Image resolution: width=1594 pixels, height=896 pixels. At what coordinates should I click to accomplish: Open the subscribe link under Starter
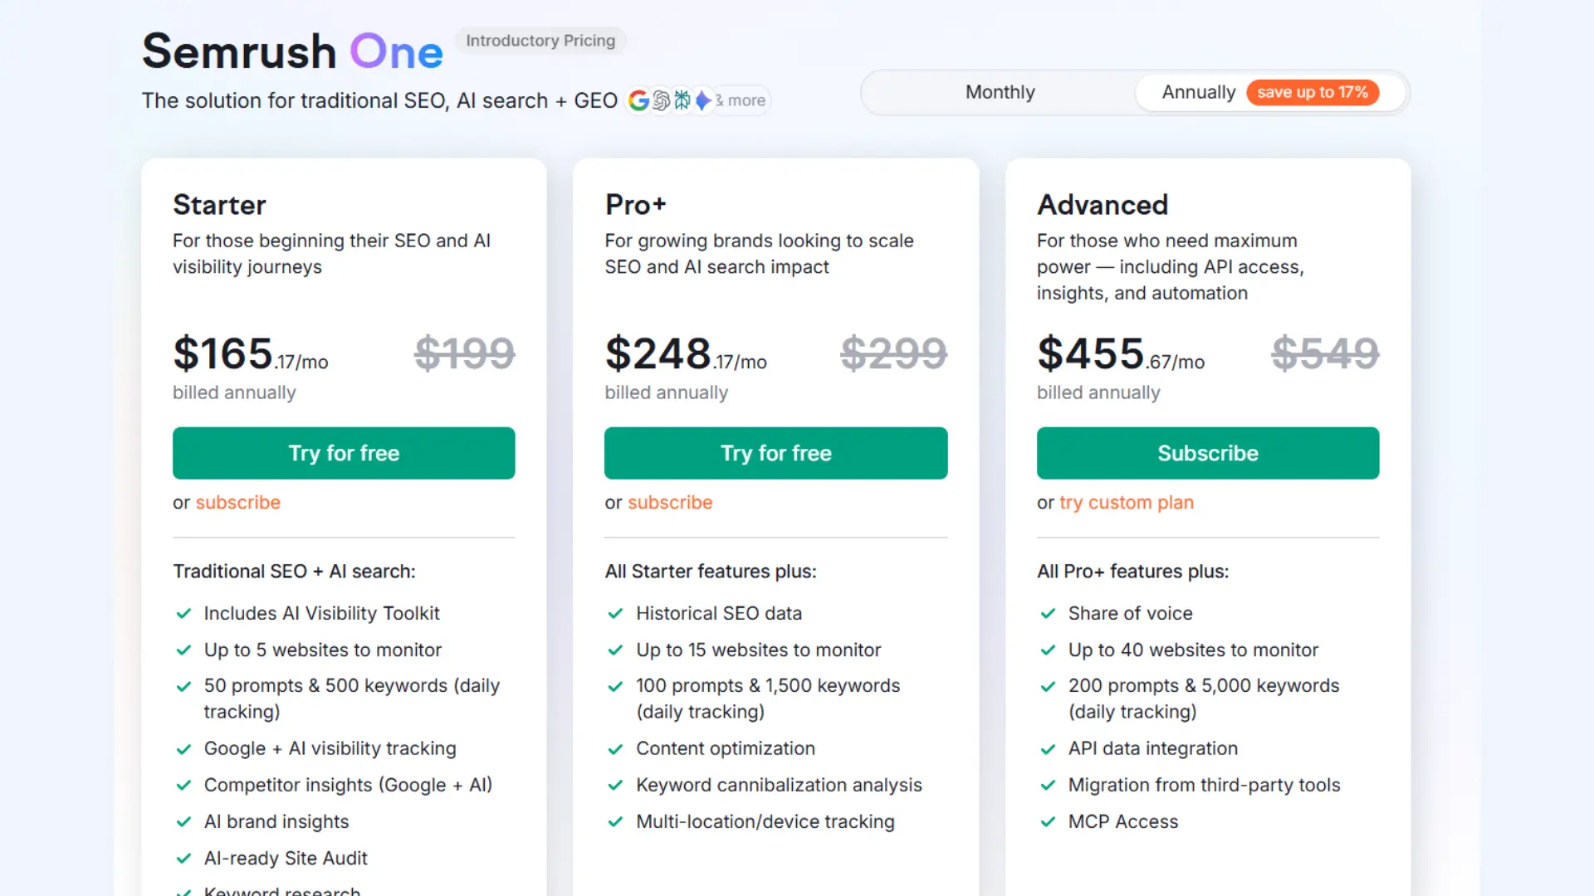238,503
